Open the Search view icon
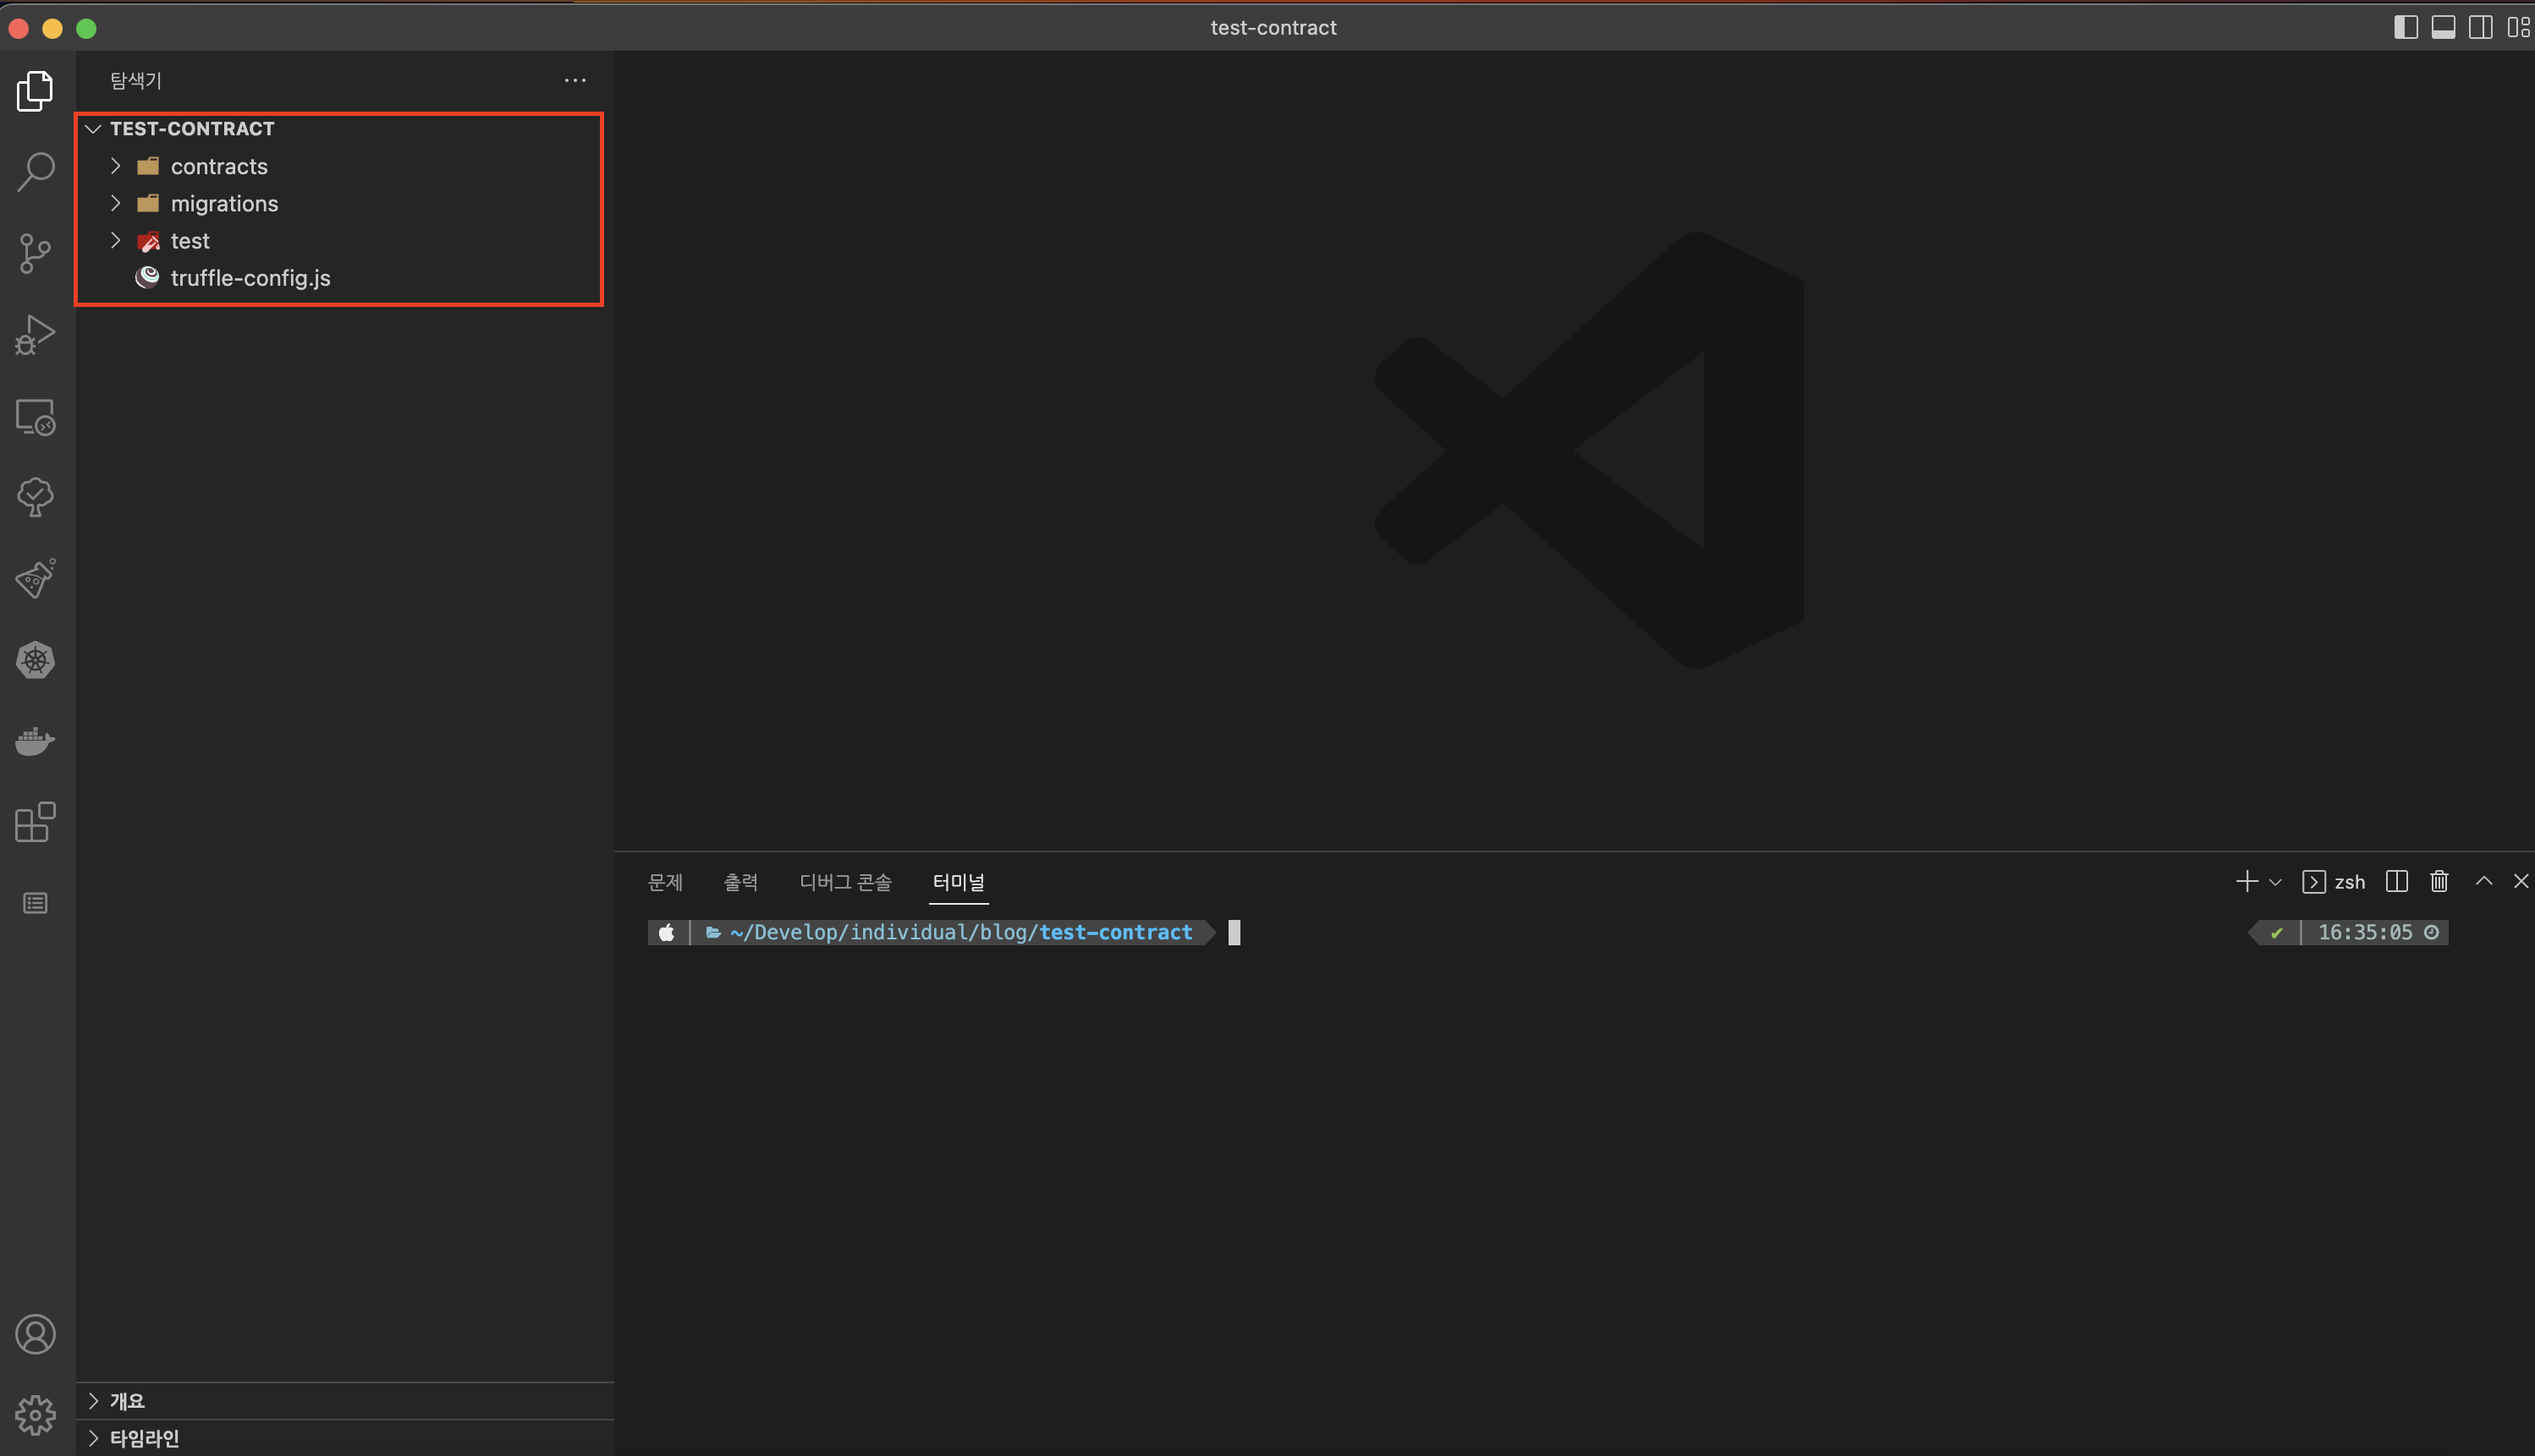The height and width of the screenshot is (1456, 2535). (35, 172)
